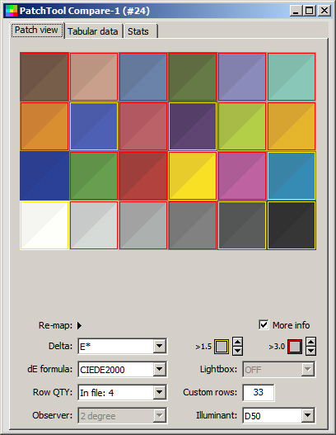Viewport: 336px width, 435px height.
Task: Switch to the Tabular data tab
Action: pyautogui.click(x=93, y=31)
